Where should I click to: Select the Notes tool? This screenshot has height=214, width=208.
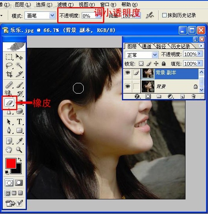9,141
